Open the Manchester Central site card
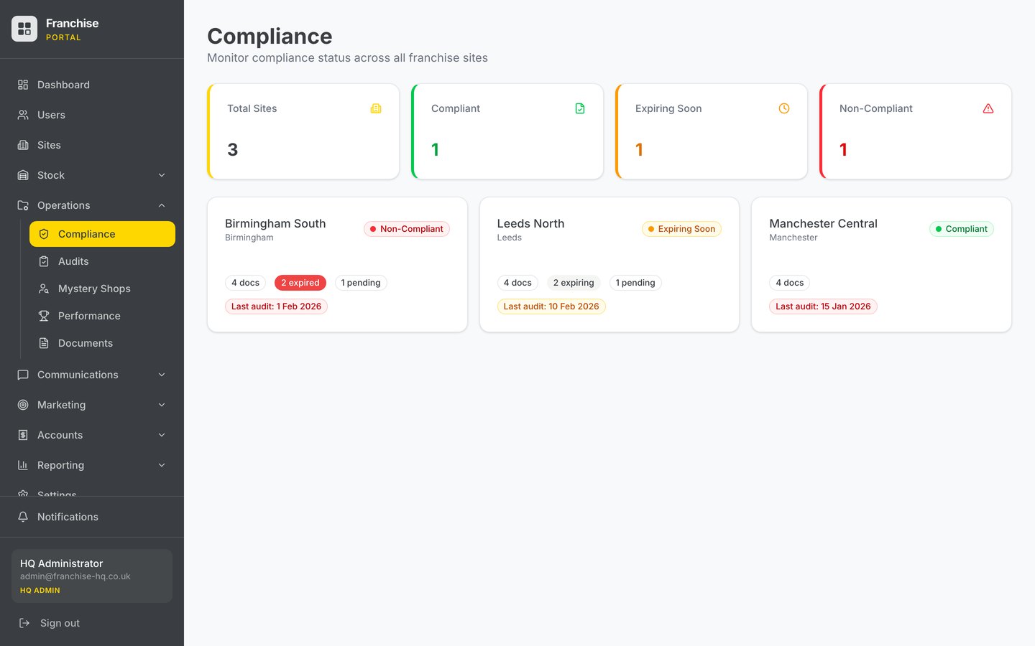Viewport: 1035px width, 646px height. (881, 265)
